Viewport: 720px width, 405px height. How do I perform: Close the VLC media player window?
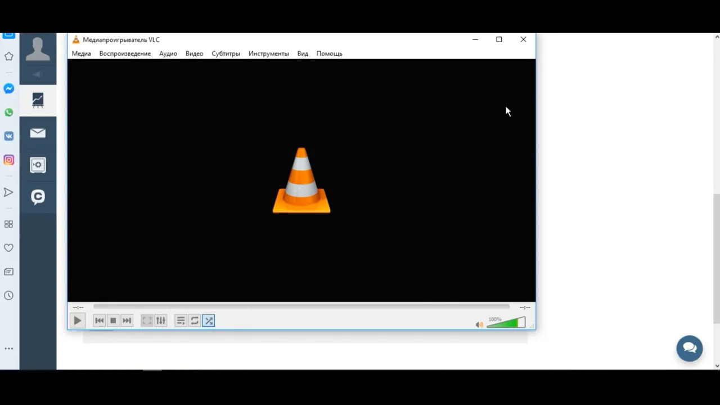click(x=523, y=39)
